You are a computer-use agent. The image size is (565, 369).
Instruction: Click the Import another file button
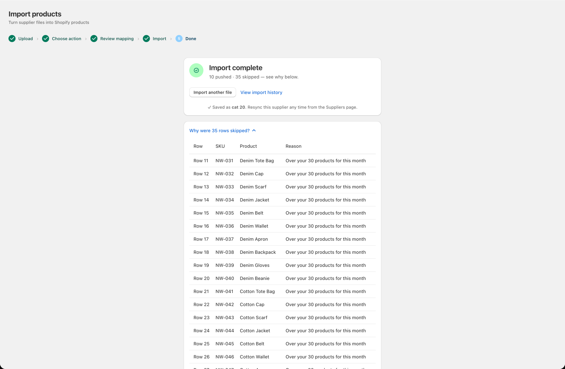point(213,92)
